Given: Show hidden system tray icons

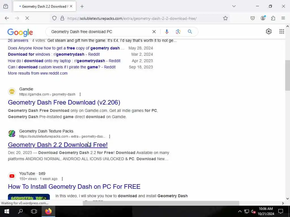Looking at the screenshot, I should 240,211.
